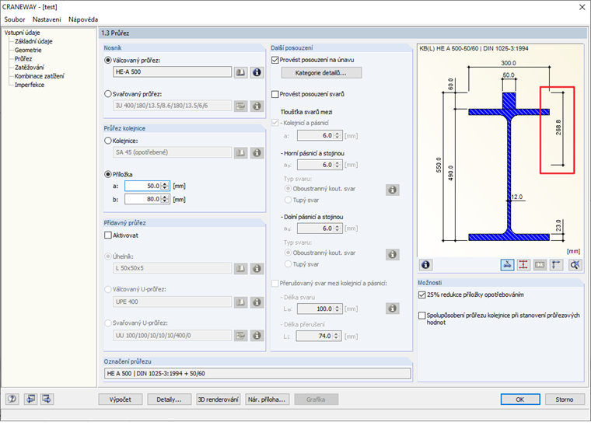Show info for welded section IU 400
Viewport: 591px width, 443px height.
[257, 106]
